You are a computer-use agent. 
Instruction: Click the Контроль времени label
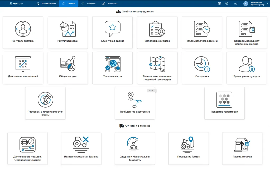[x=23, y=41]
